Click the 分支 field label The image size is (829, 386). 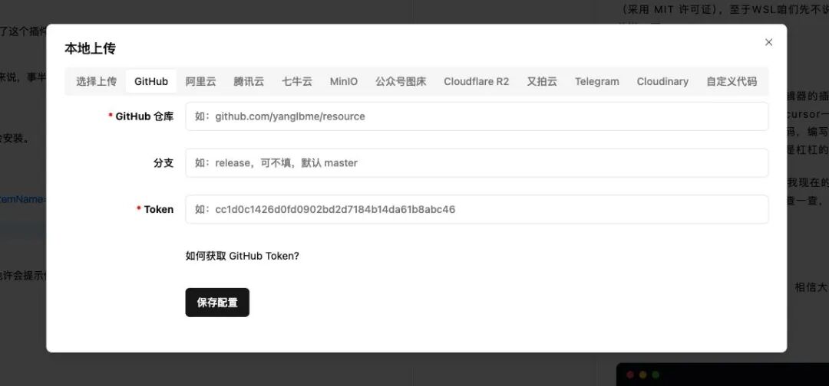(x=163, y=163)
